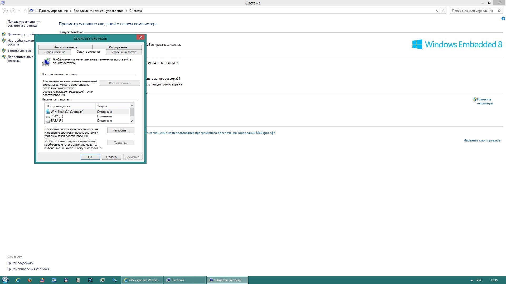
Task: Select 'PLAY (E:)' drive row
Action: (87, 116)
